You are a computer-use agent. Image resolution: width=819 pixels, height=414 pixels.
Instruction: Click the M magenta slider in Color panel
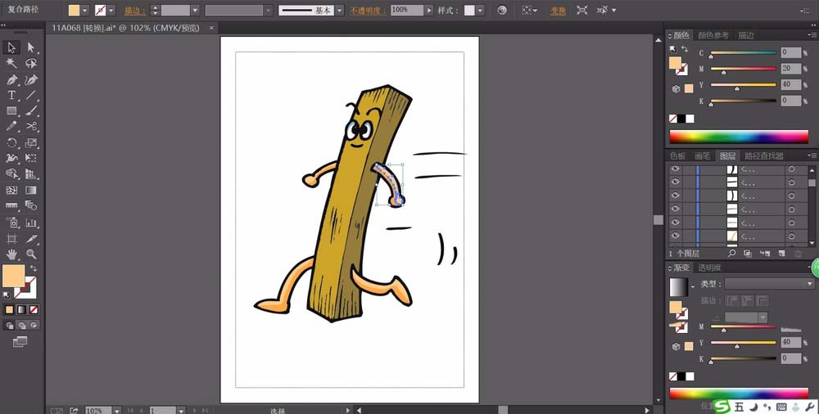tap(744, 69)
